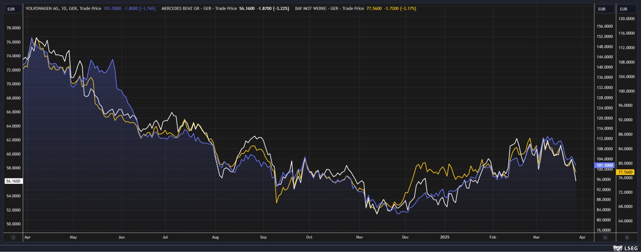Viewport: 641px width, 252px height.
Task: Click the 58.0000 value on the price axis
Action: [x=13, y=168]
